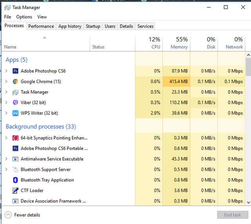251x224 pixels.
Task: Open the Startup tab
Action: tap(93, 26)
